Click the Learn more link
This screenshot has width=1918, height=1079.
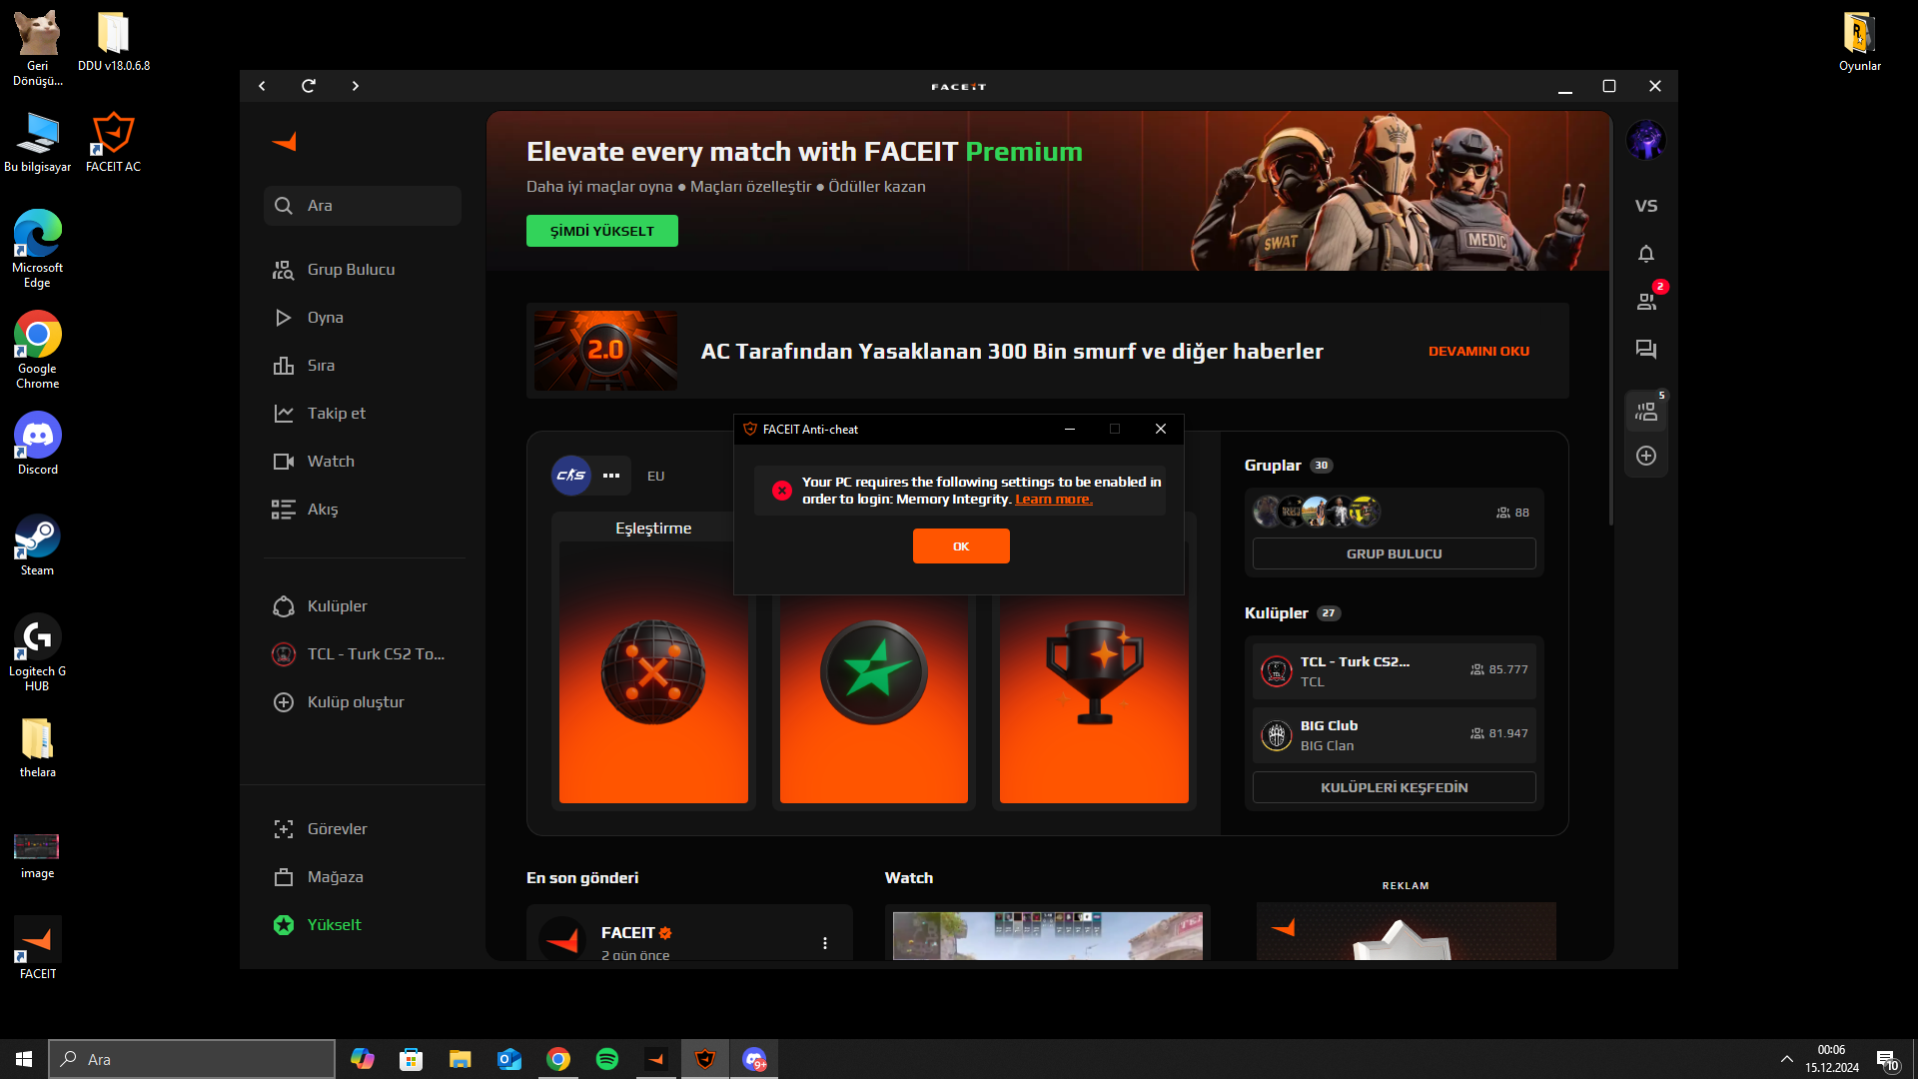coord(1053,500)
